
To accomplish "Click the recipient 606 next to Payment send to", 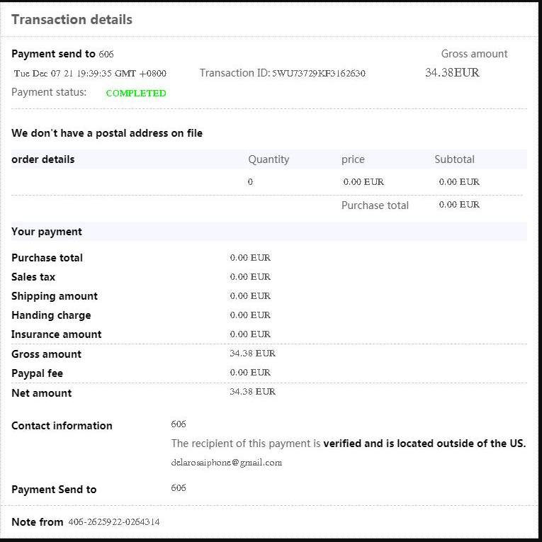I will pyautogui.click(x=106, y=55).
